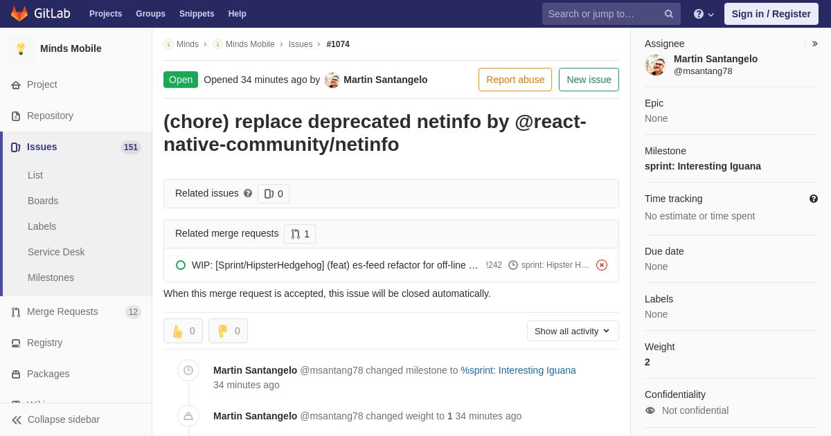
Task: Click the thumbs down reaction button
Action: (x=228, y=331)
